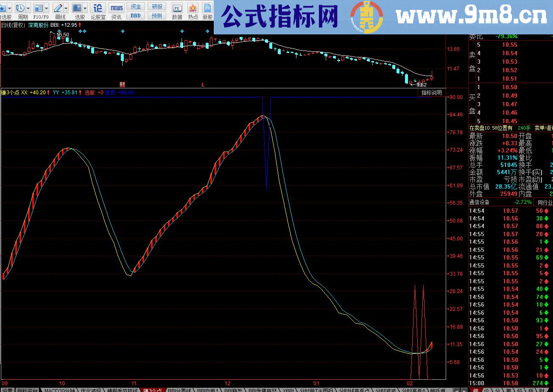
Task: Click the NEWS 资讯 icon
Action: coord(117,7)
